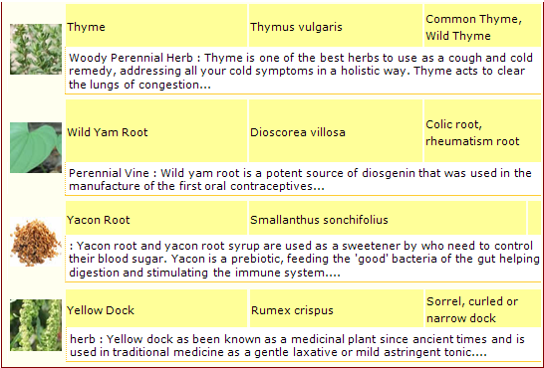Click the Wild Yam Root name

[108, 132]
